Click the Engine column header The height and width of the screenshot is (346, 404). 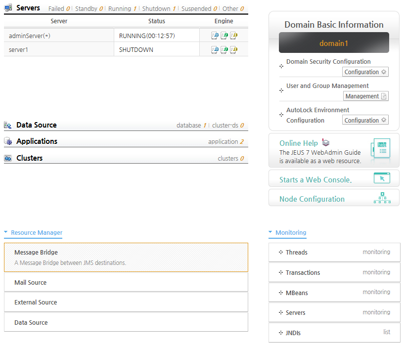pos(224,21)
